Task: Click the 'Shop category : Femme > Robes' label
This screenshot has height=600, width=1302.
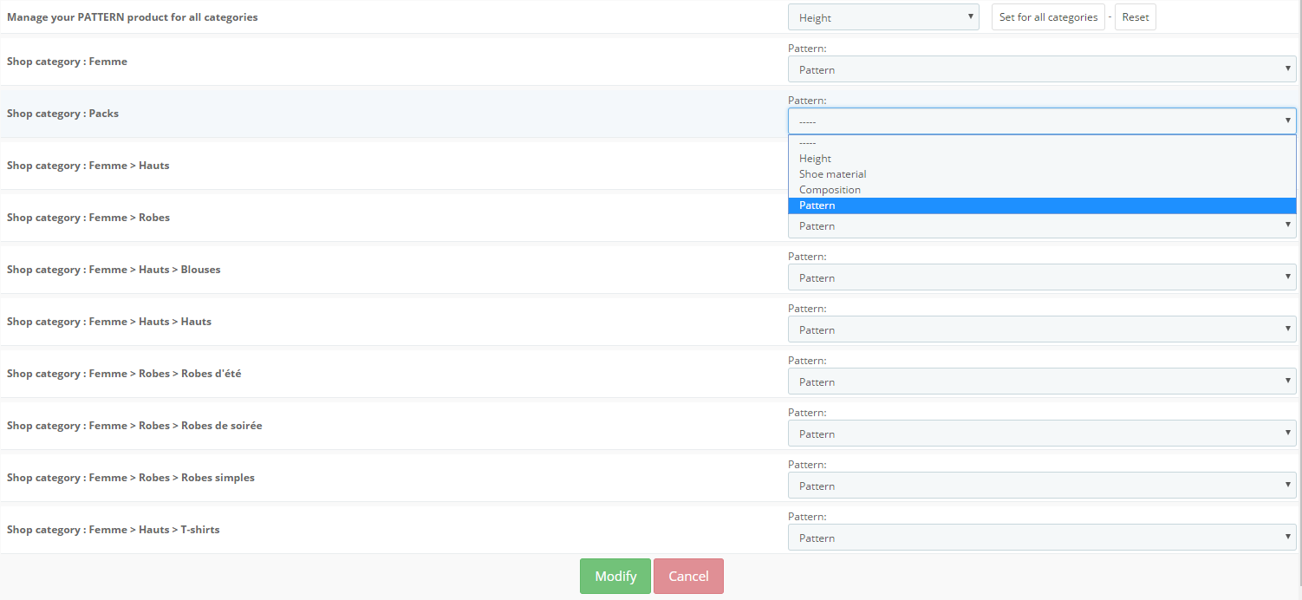Action: point(88,218)
